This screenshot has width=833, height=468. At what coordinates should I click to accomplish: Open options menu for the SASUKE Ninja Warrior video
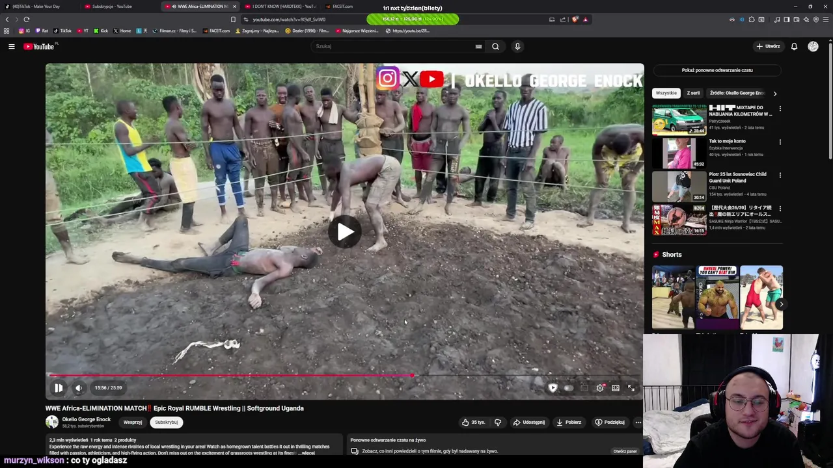780,209
